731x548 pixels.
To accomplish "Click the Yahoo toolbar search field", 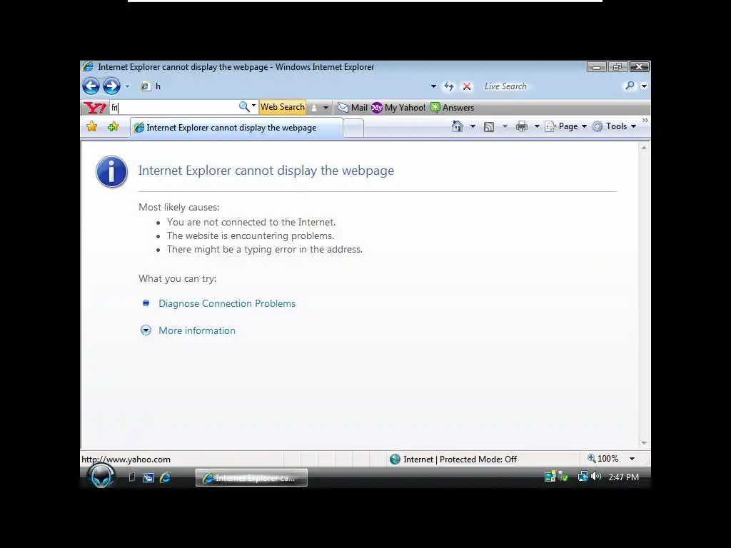I will click(x=174, y=108).
